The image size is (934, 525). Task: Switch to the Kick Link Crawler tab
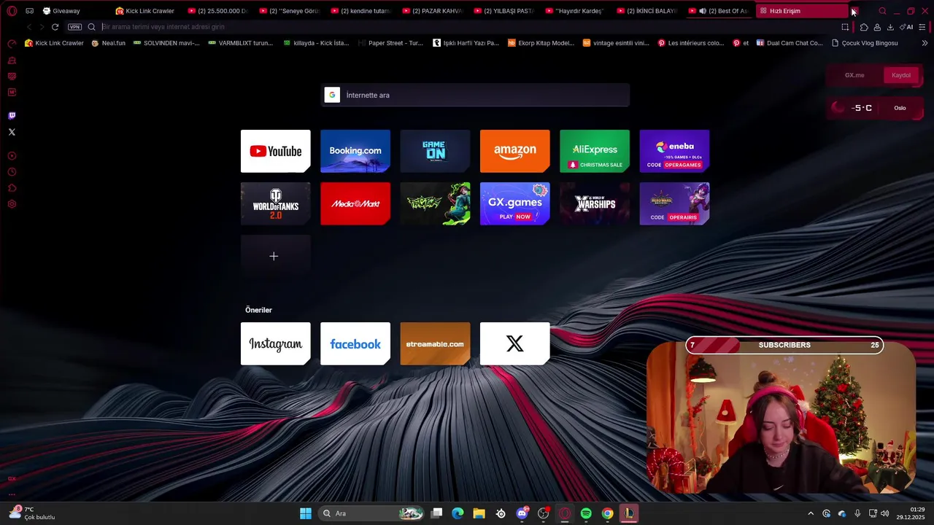point(144,11)
